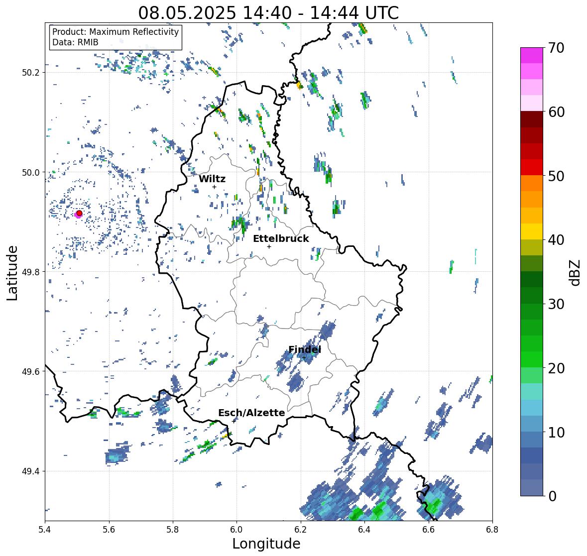This screenshot has height=556, width=587.
Task: Click longitude tick label 6.4
Action: [x=364, y=530]
